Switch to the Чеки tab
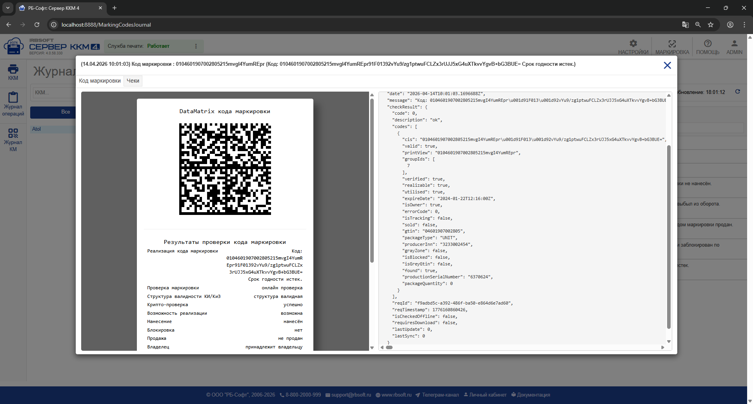753x404 pixels. click(x=133, y=81)
